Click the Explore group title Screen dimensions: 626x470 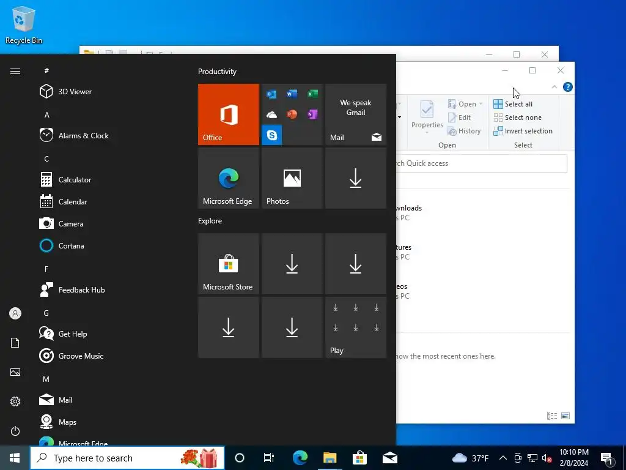point(210,221)
